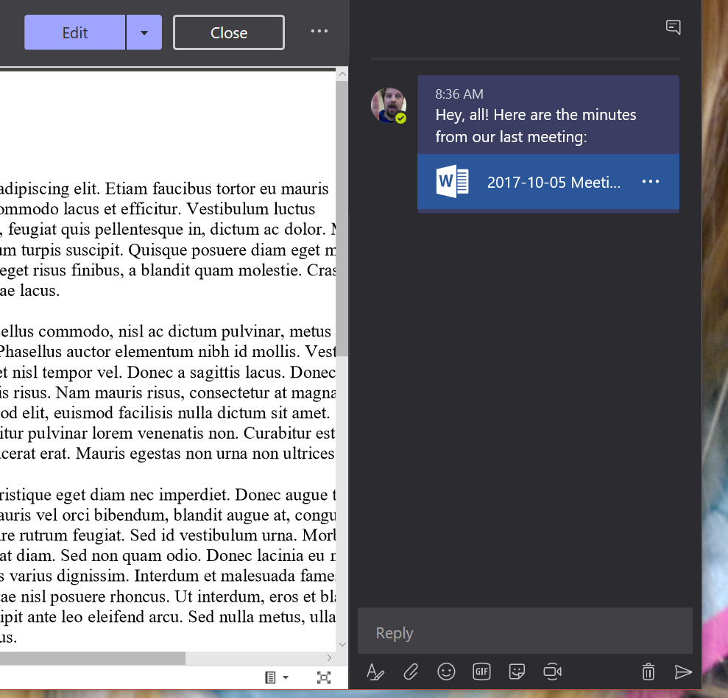The height and width of the screenshot is (698, 728).
Task: Open the text Format options icon
Action: coord(375,671)
